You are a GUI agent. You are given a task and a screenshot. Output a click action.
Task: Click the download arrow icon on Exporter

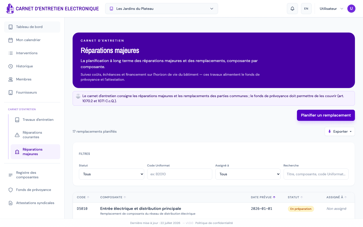[329, 131]
